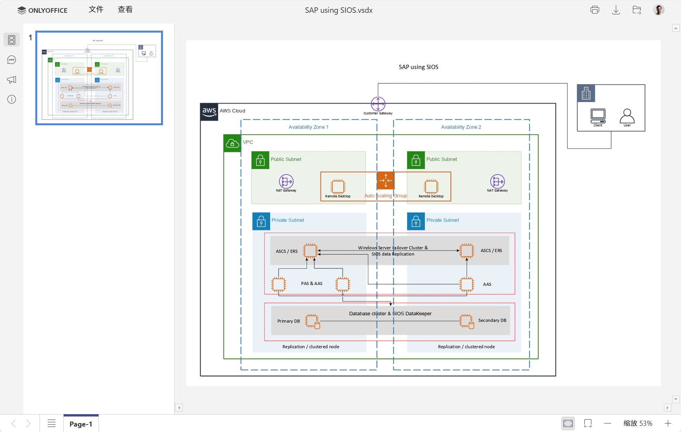Open the Comments panel in the sidebar
Image resolution: width=681 pixels, height=432 pixels.
[x=12, y=60]
